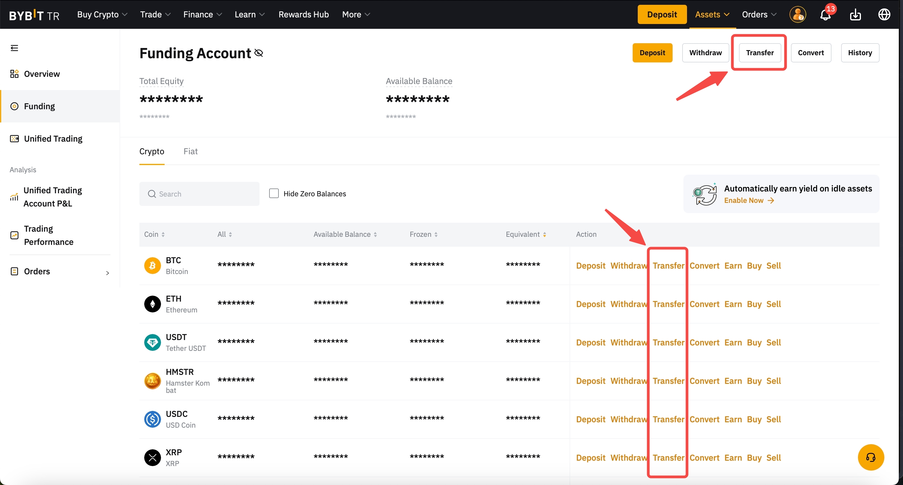Open the language globe icon
This screenshot has width=903, height=485.
(884, 15)
